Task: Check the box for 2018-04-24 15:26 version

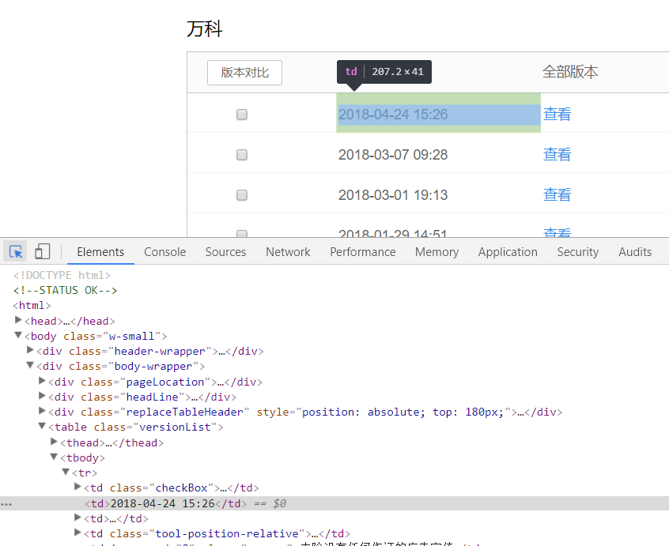Action: [x=242, y=115]
